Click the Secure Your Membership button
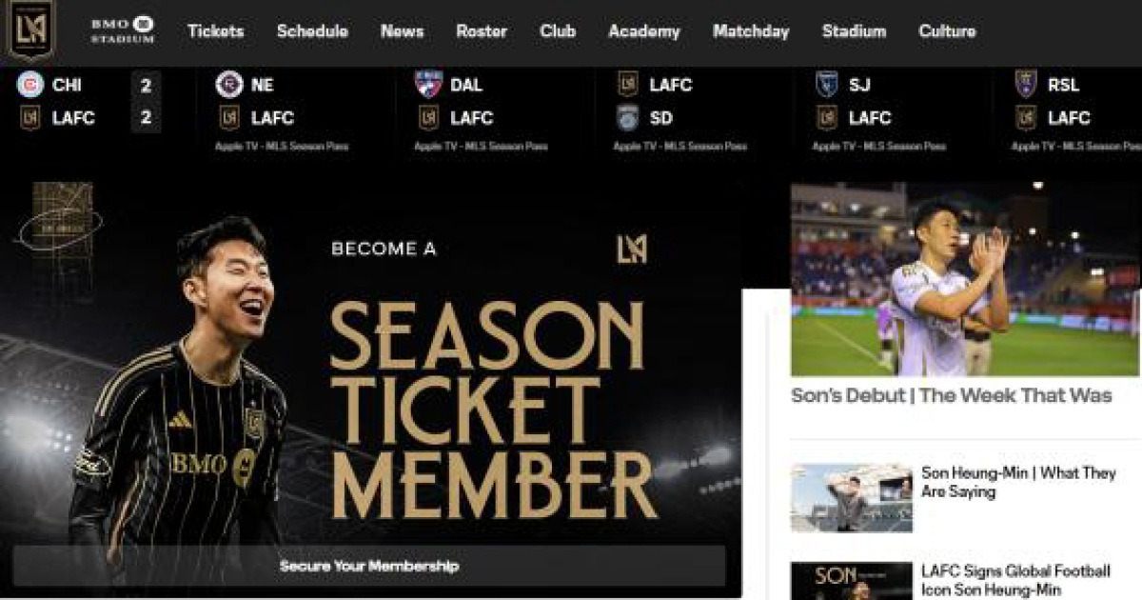The height and width of the screenshot is (600, 1142). 369,566
